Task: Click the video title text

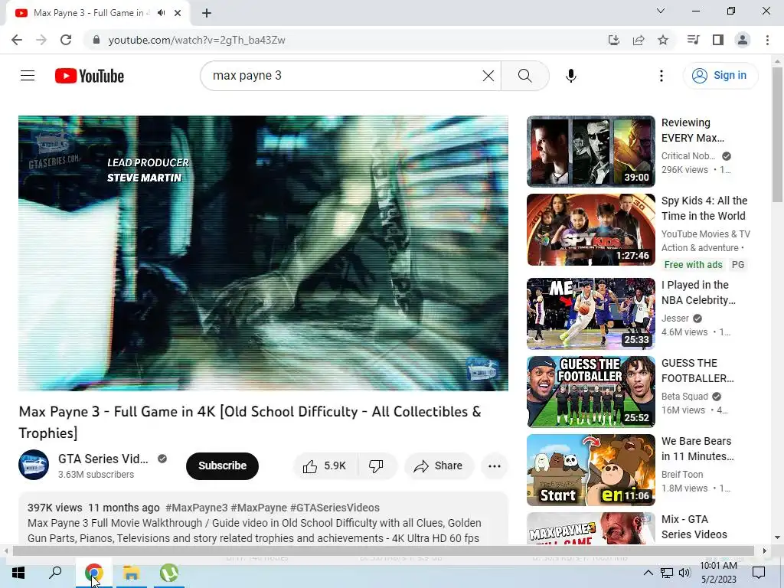Action: tap(250, 422)
